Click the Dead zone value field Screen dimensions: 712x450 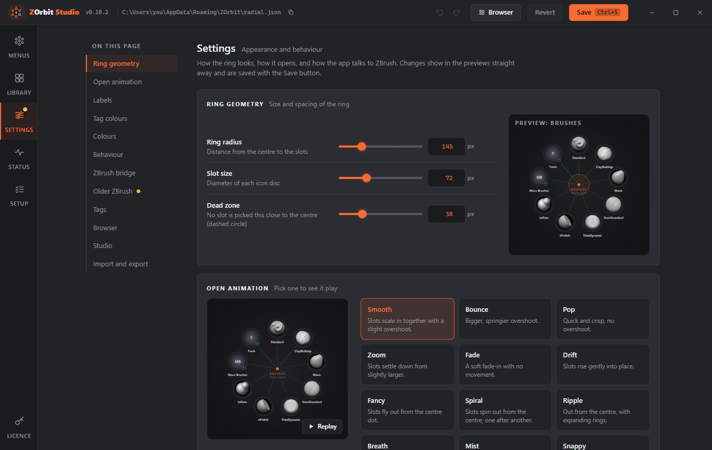click(447, 214)
